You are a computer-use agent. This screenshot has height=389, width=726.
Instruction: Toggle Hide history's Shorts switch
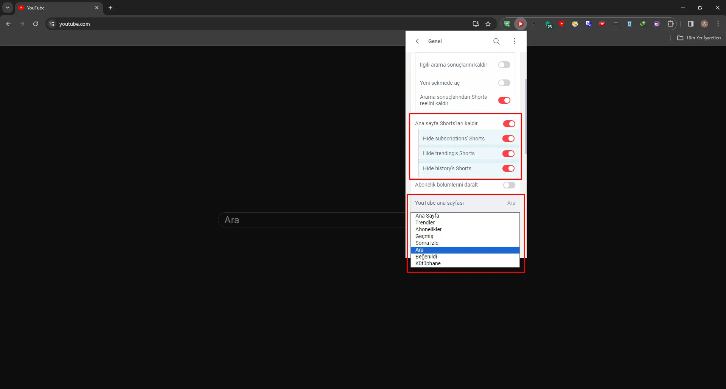[508, 168]
